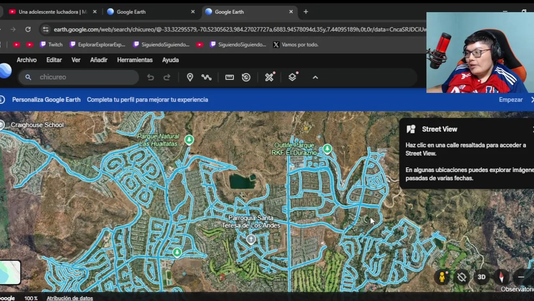Viewport: 534px width, 301px height.
Task: Add a placemark with the pin tool
Action: (x=190, y=77)
